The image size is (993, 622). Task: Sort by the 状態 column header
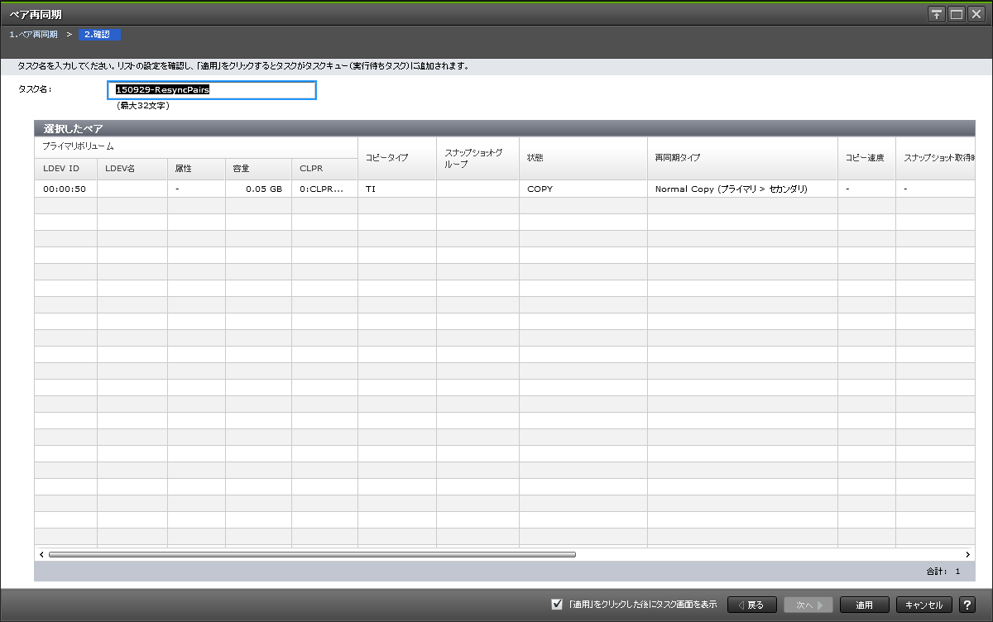pyautogui.click(x=583, y=158)
